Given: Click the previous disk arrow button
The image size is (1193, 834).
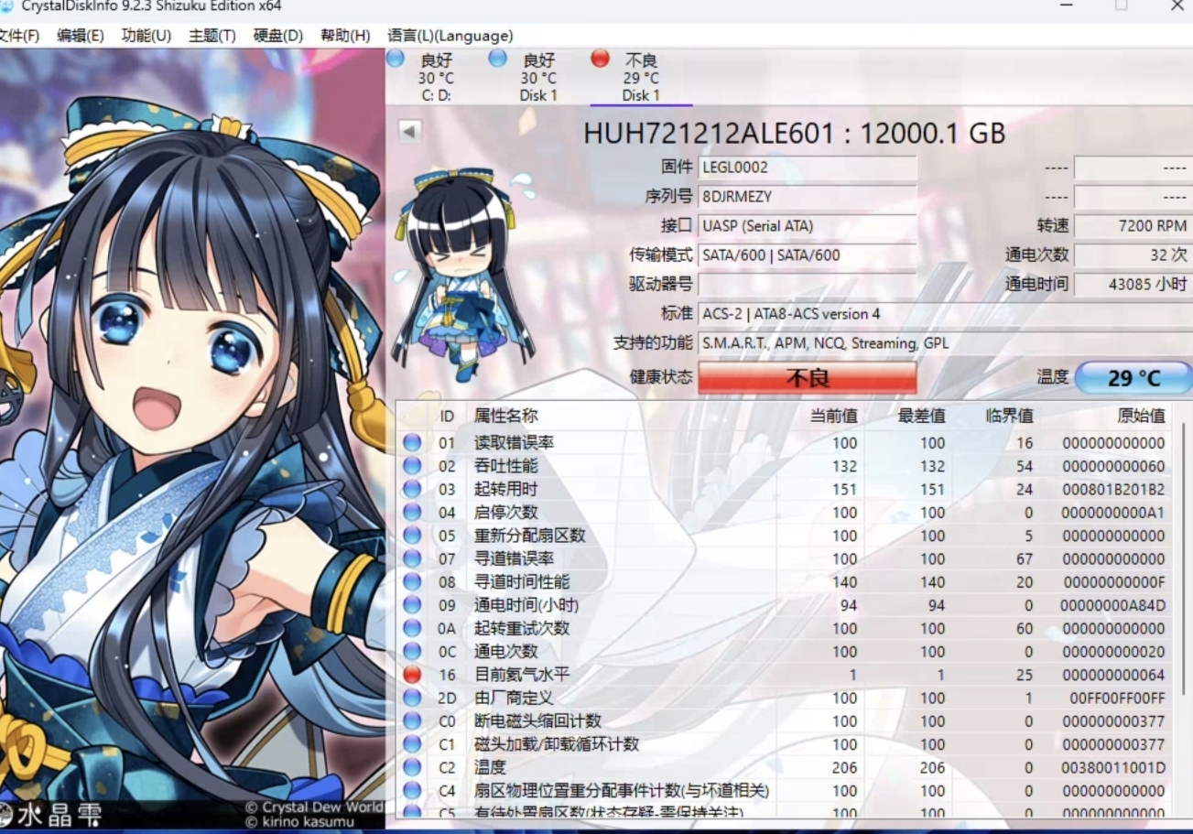Looking at the screenshot, I should [x=409, y=131].
